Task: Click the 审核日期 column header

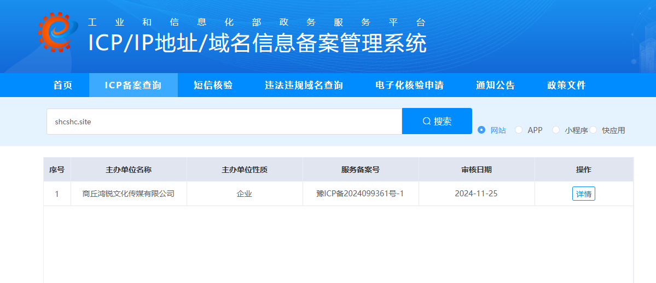Action: (x=477, y=170)
